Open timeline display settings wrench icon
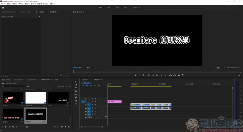 click(99, 86)
